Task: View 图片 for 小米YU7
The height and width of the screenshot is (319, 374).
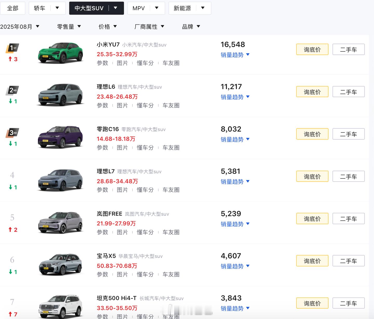Action: click(122, 63)
